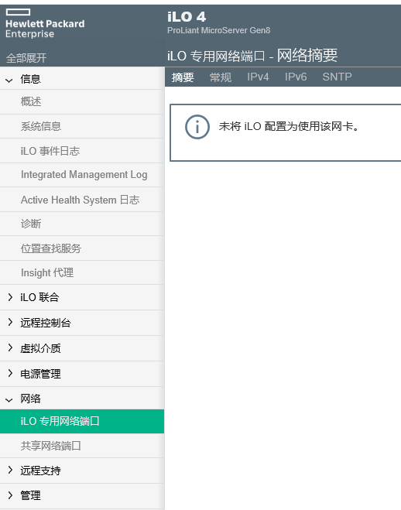Open Integrated Management Log
The height and width of the screenshot is (510, 401).
(82, 175)
